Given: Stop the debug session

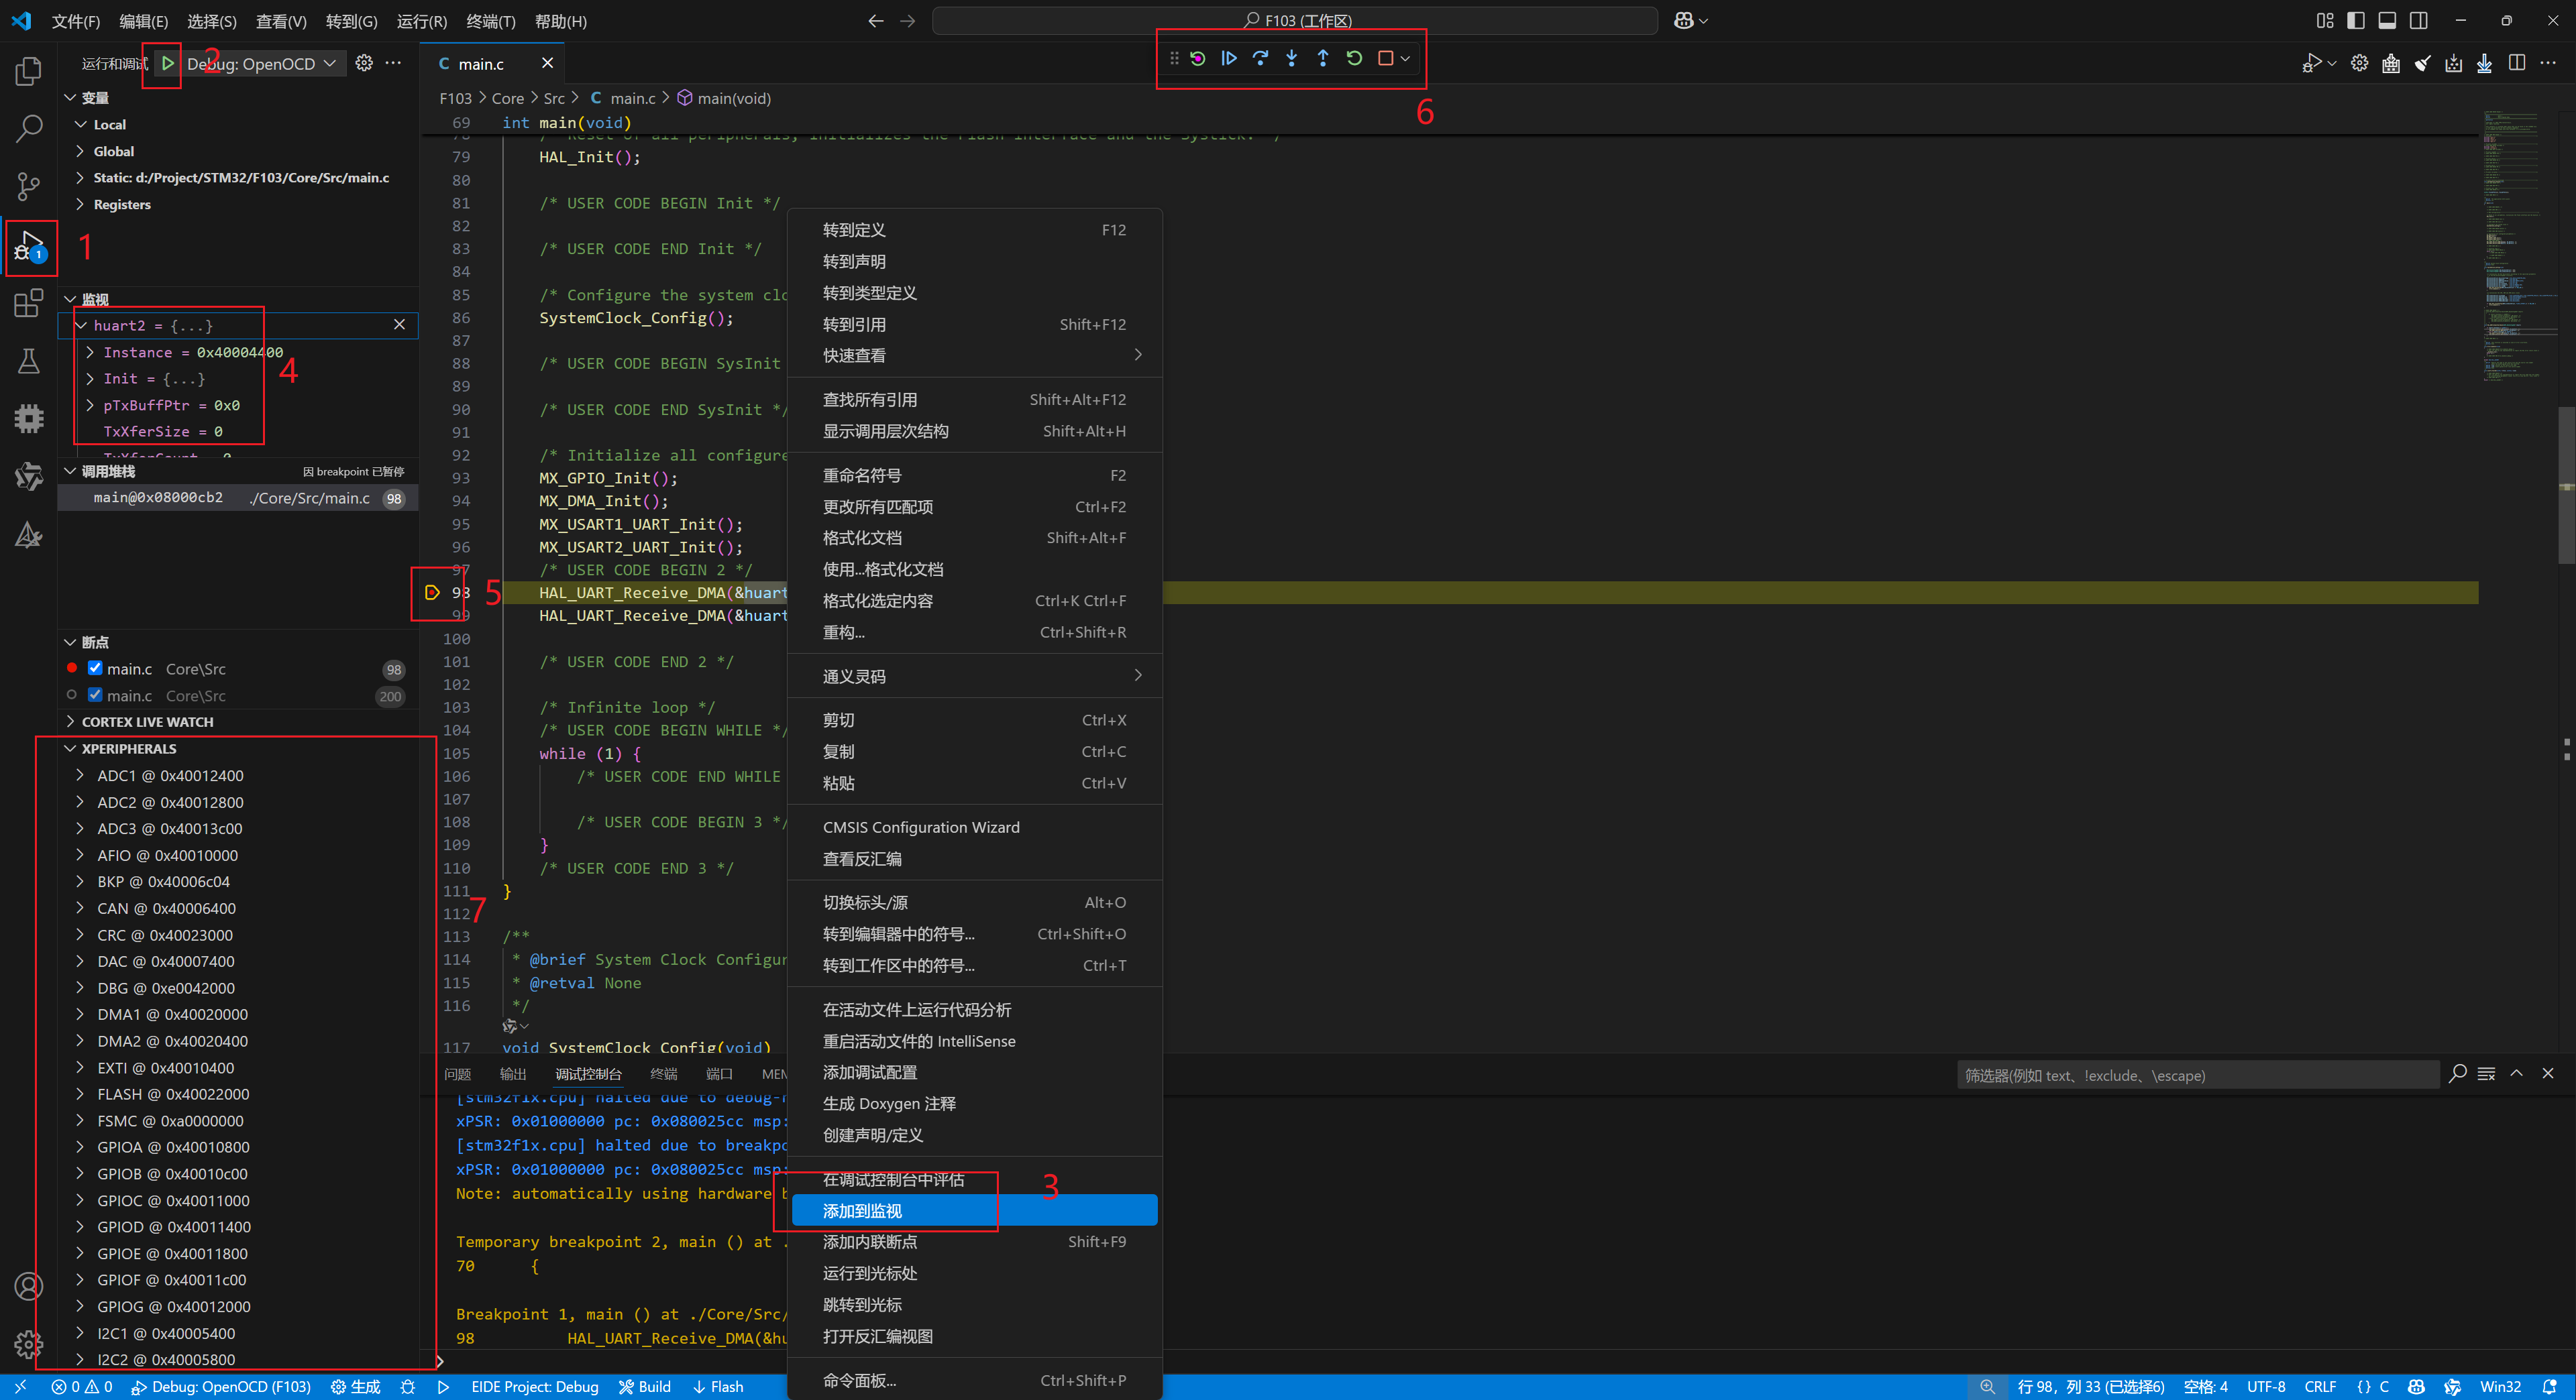Looking at the screenshot, I should (1385, 59).
